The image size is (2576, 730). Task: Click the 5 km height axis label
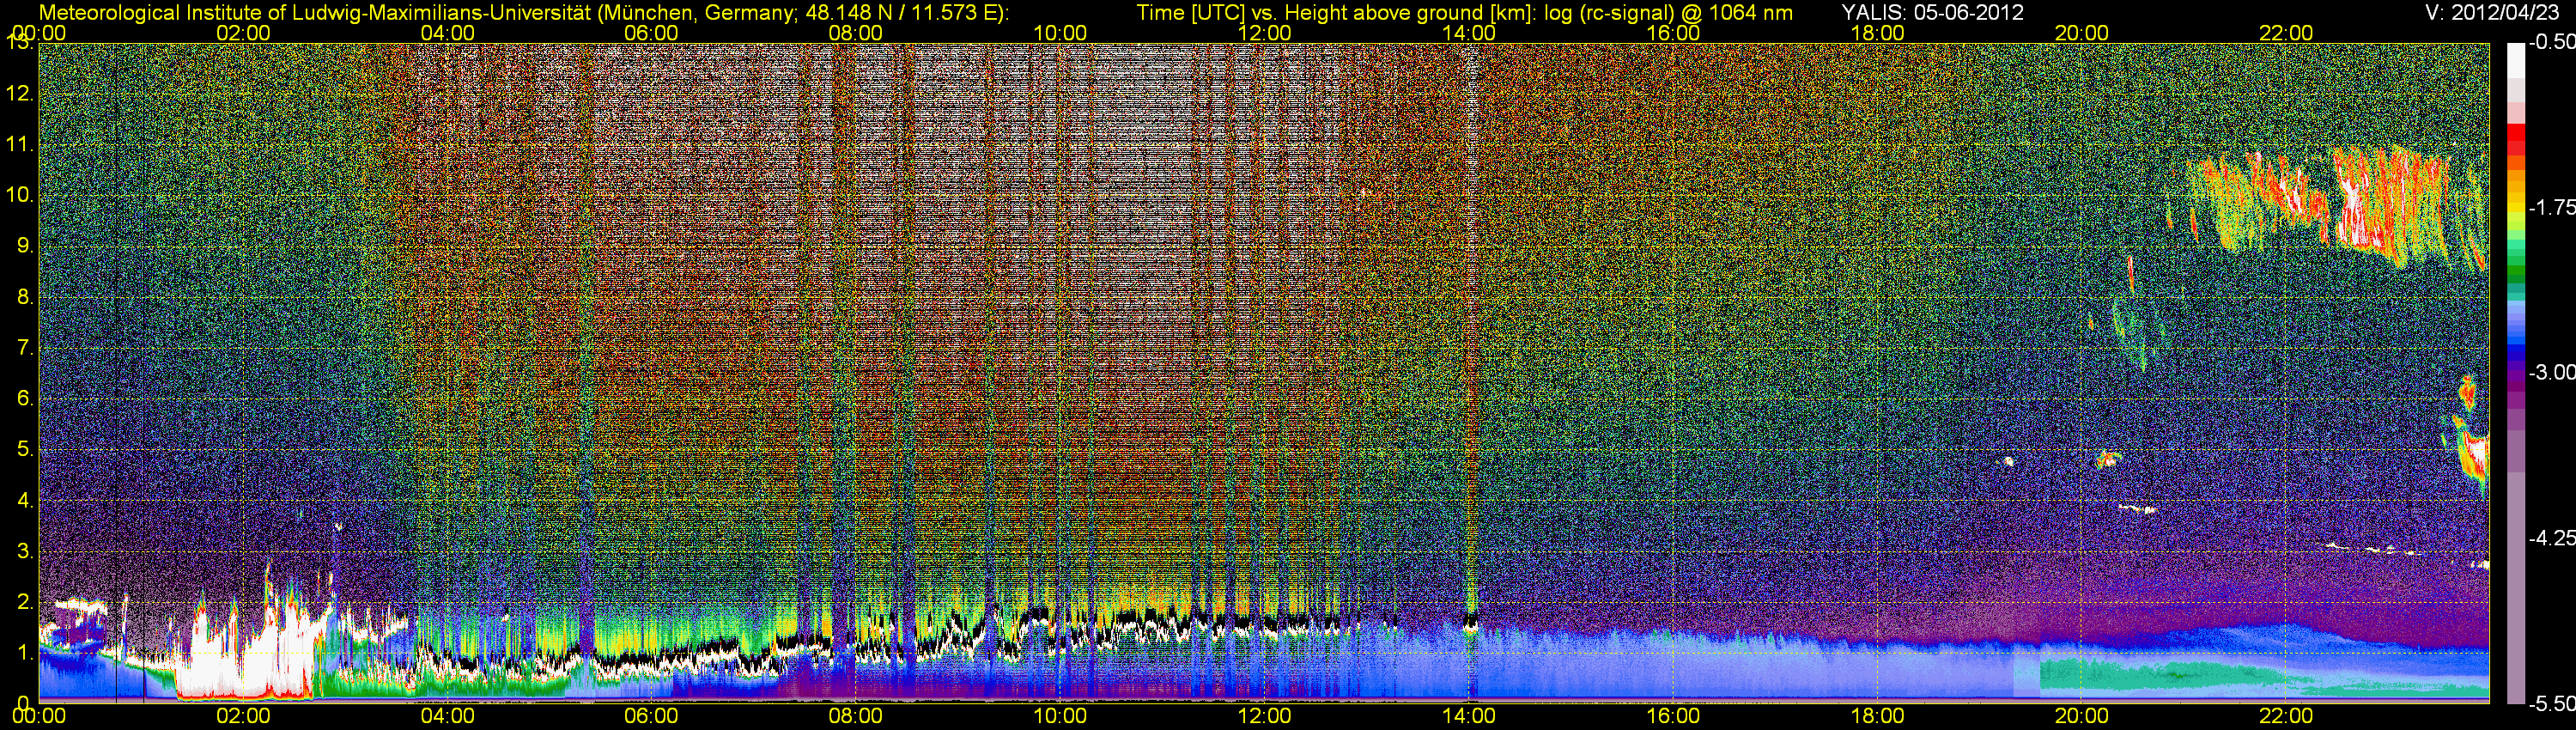[x=23, y=449]
